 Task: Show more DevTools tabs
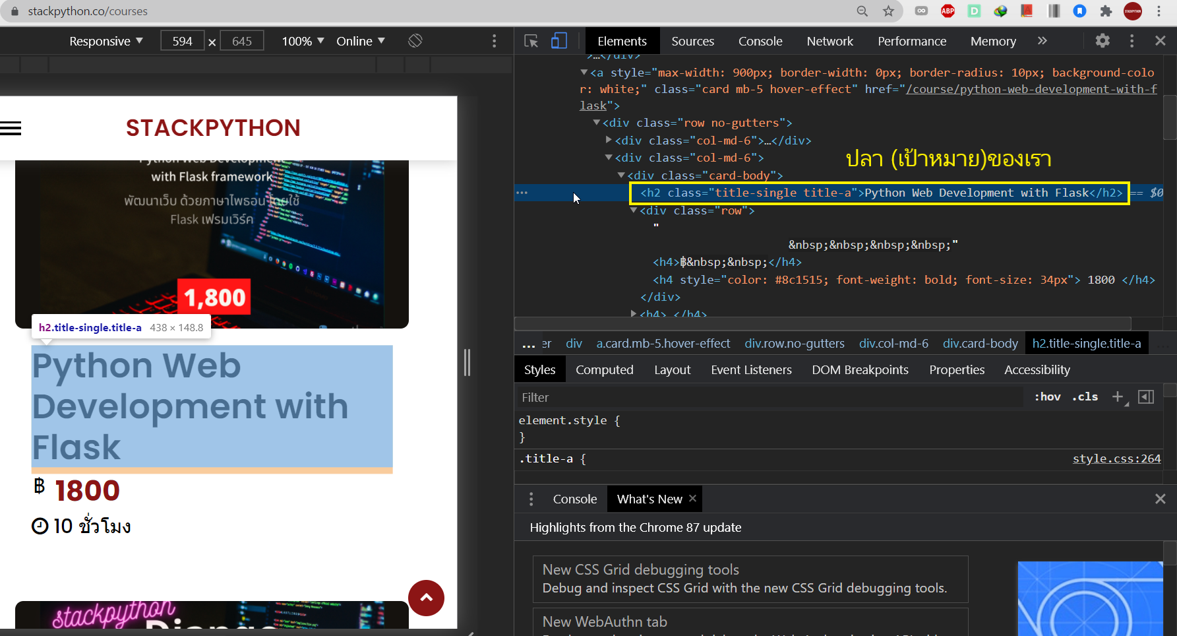[1042, 41]
